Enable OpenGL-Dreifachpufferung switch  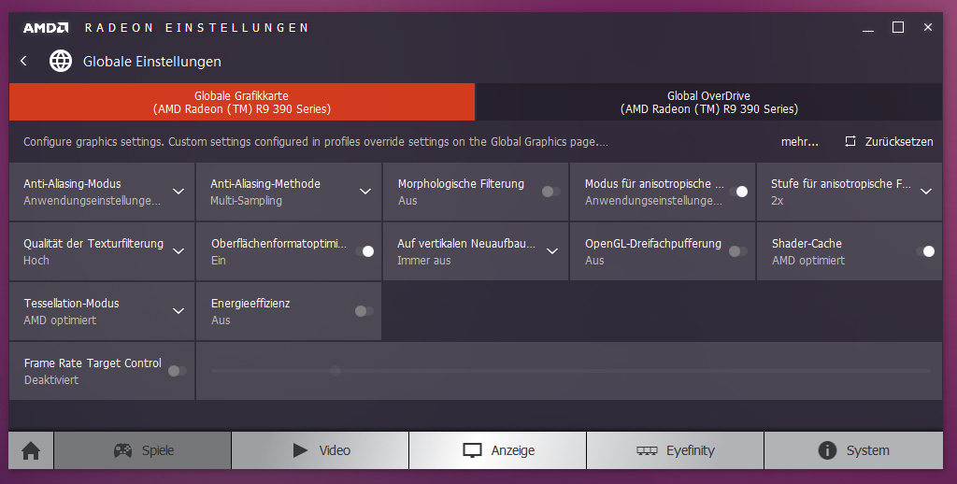pyautogui.click(x=738, y=251)
